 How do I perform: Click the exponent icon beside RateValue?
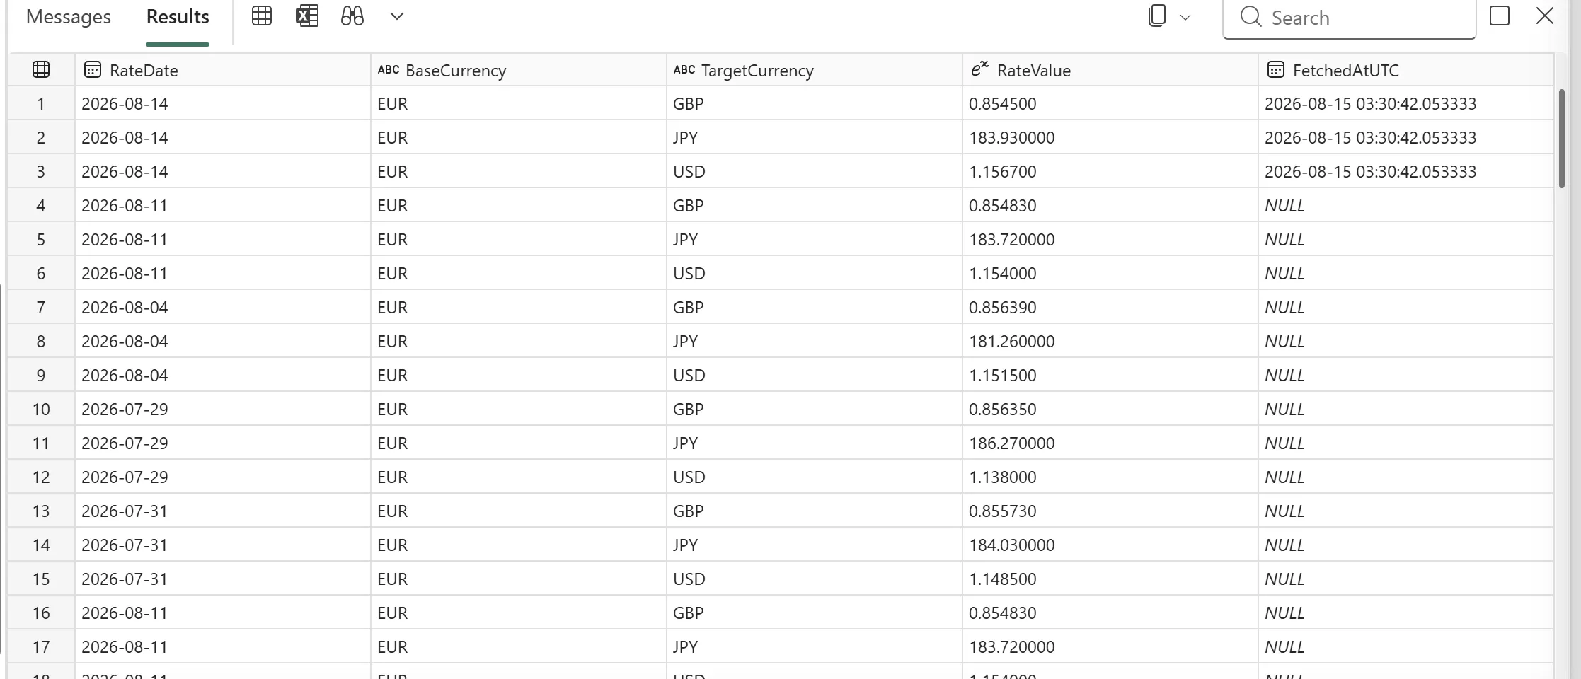click(x=979, y=69)
